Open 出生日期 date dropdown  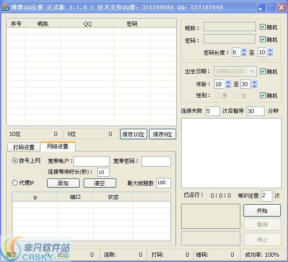pos(252,71)
